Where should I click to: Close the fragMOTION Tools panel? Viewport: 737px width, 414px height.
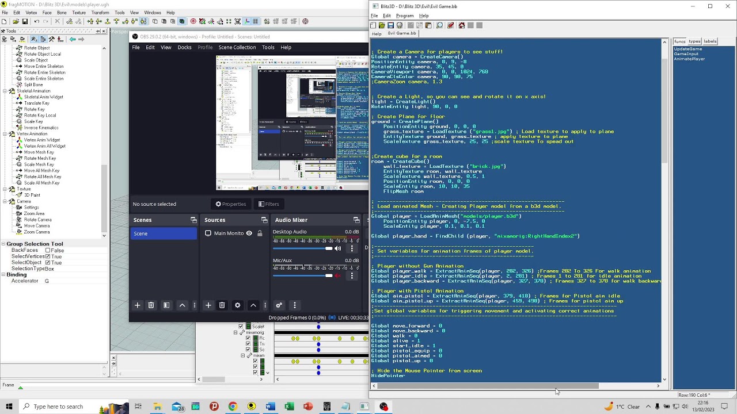pyautogui.click(x=104, y=31)
